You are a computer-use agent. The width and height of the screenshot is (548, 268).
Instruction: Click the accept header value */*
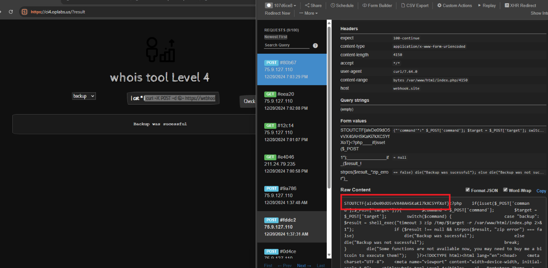pos(396,63)
